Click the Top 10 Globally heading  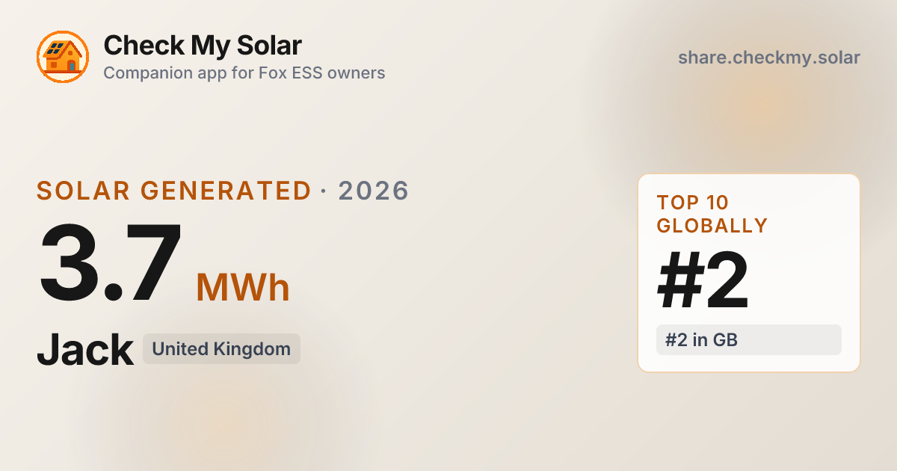tap(712, 215)
